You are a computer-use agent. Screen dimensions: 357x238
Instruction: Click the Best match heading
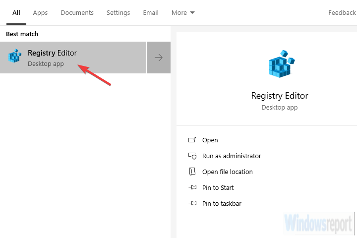click(22, 34)
